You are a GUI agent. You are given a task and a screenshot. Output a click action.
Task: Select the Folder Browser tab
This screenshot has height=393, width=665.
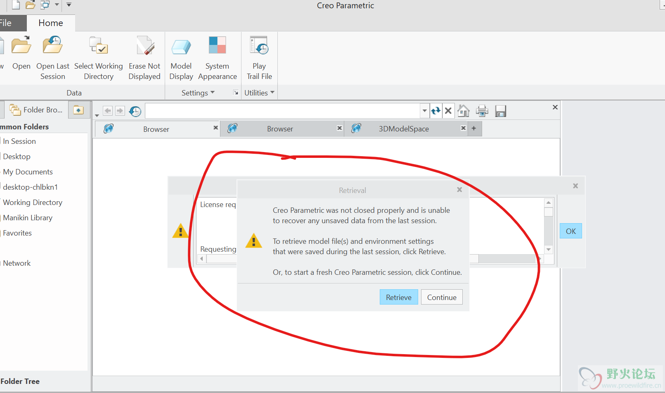pos(36,110)
